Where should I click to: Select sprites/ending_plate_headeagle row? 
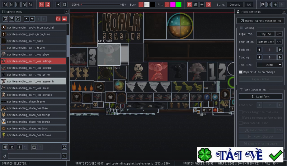coord(33,122)
